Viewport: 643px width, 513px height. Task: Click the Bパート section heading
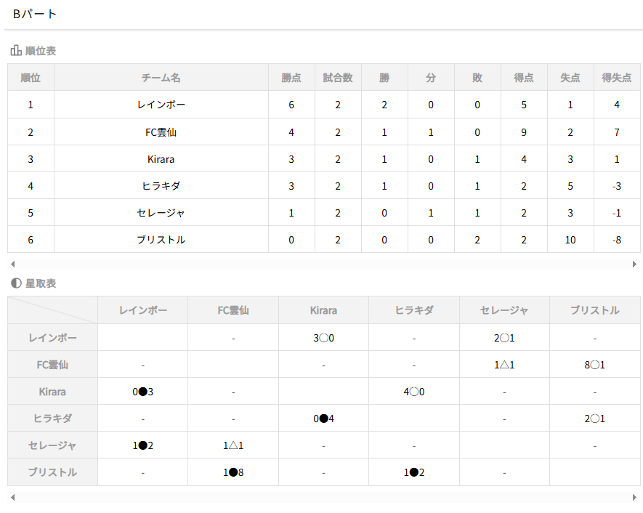point(35,14)
